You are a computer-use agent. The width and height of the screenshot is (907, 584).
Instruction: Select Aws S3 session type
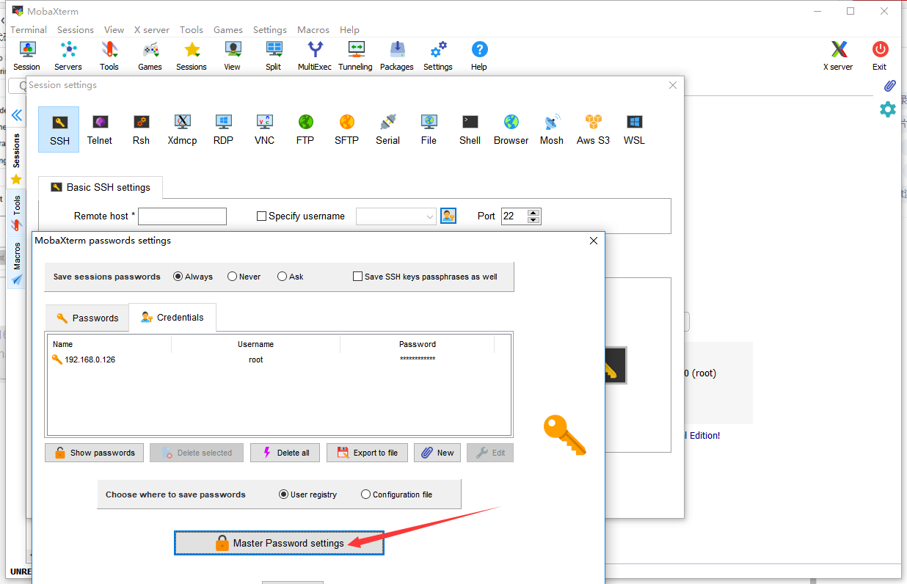593,129
